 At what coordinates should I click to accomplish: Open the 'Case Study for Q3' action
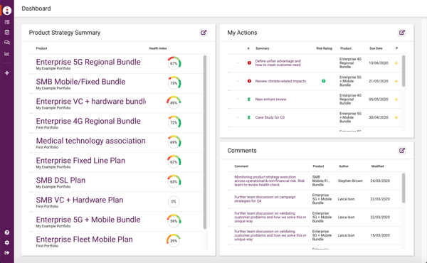tap(270, 117)
